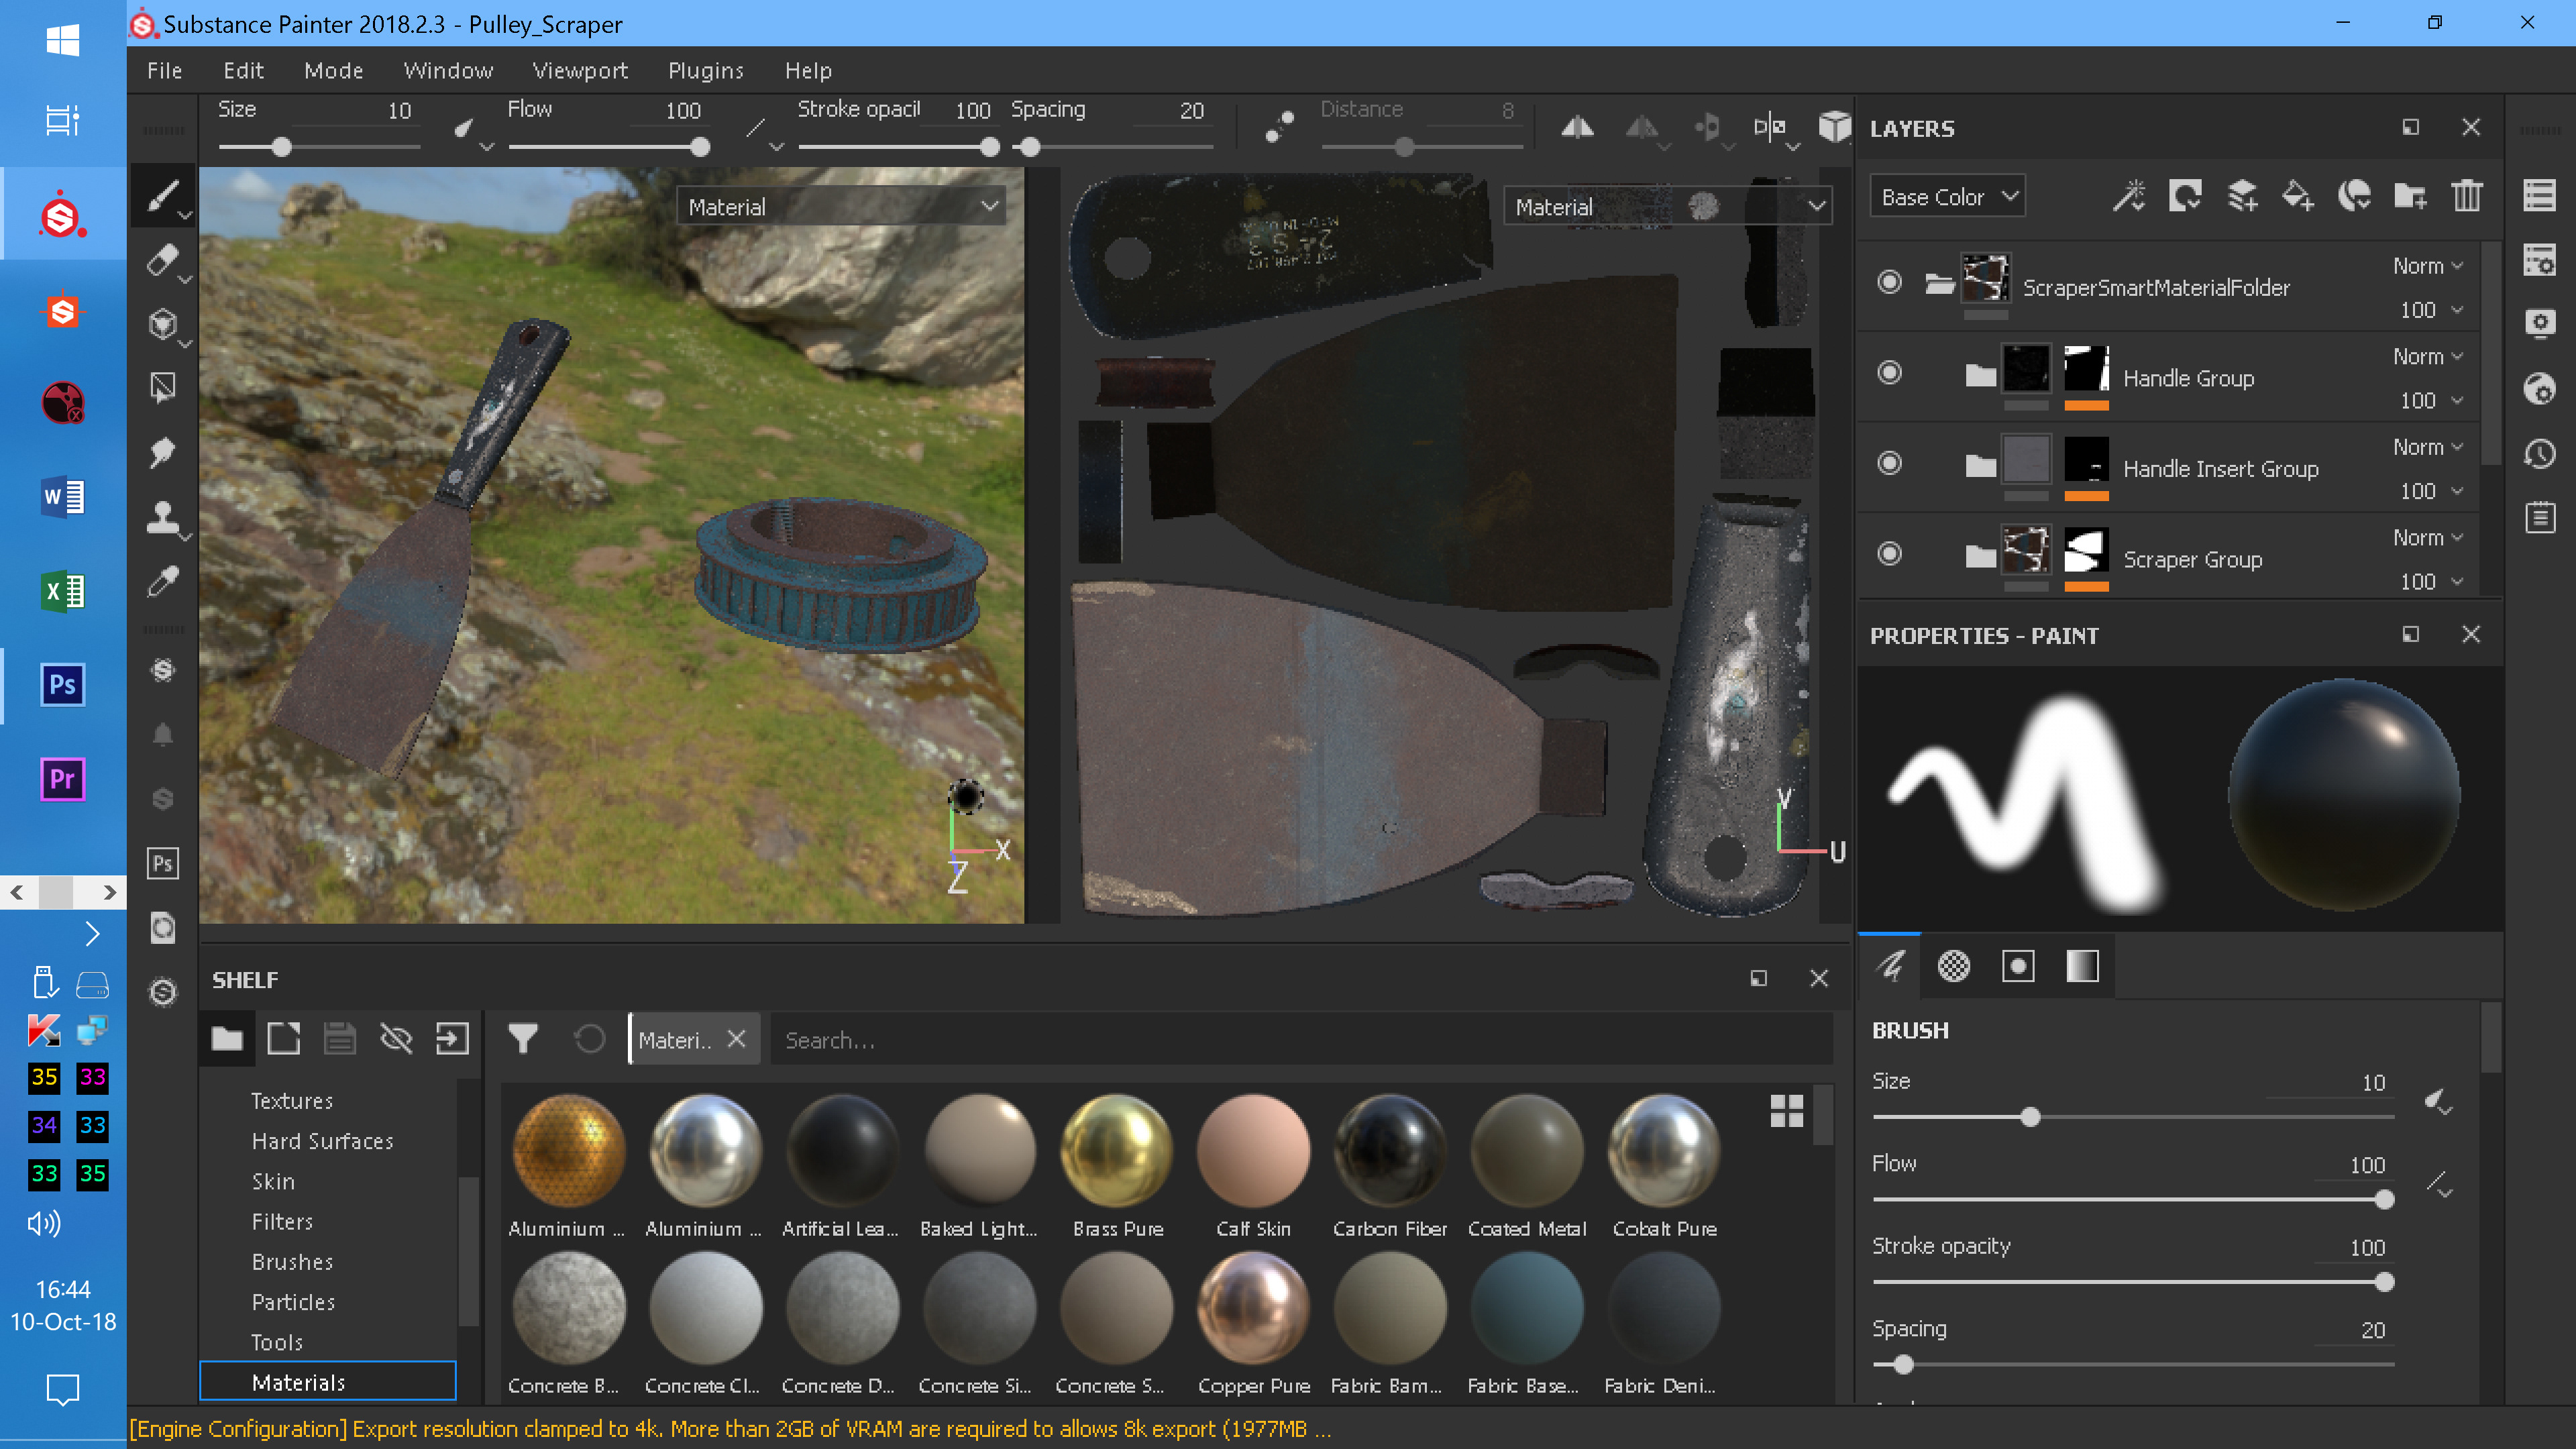
Task: Add a mask to the selected layer
Action: coord(2185,196)
